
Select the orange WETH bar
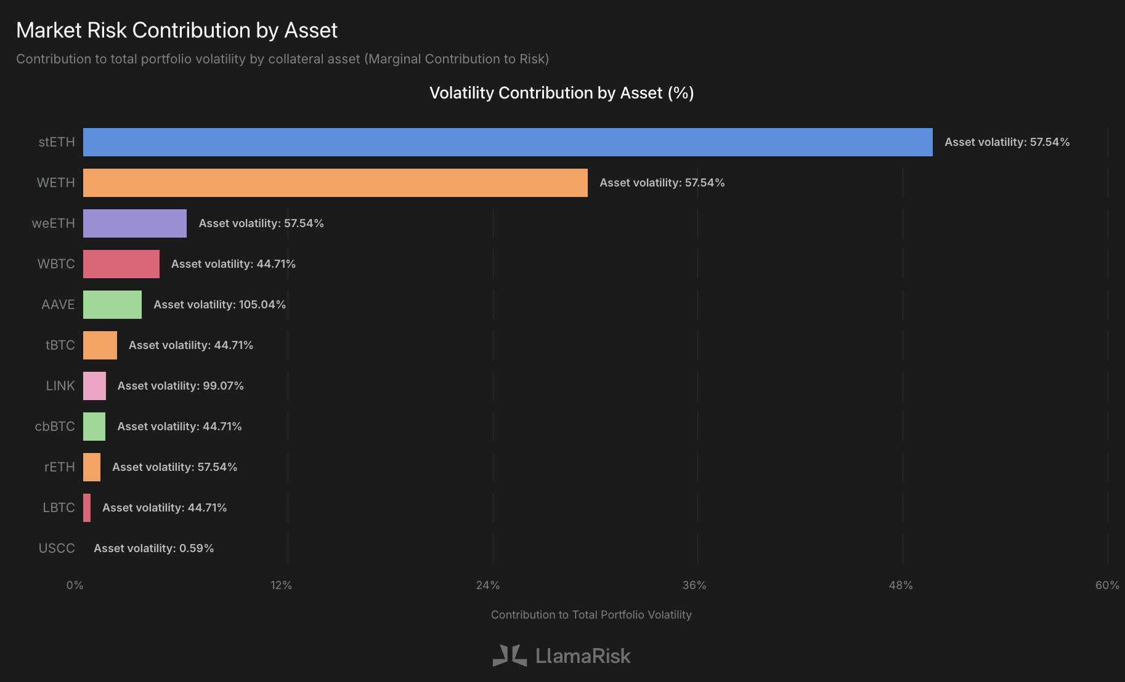(335, 183)
